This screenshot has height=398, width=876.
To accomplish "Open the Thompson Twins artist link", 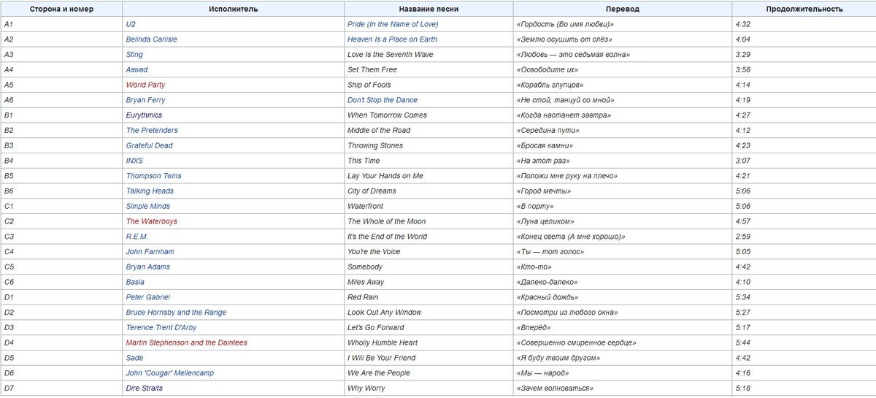I will click(x=154, y=176).
